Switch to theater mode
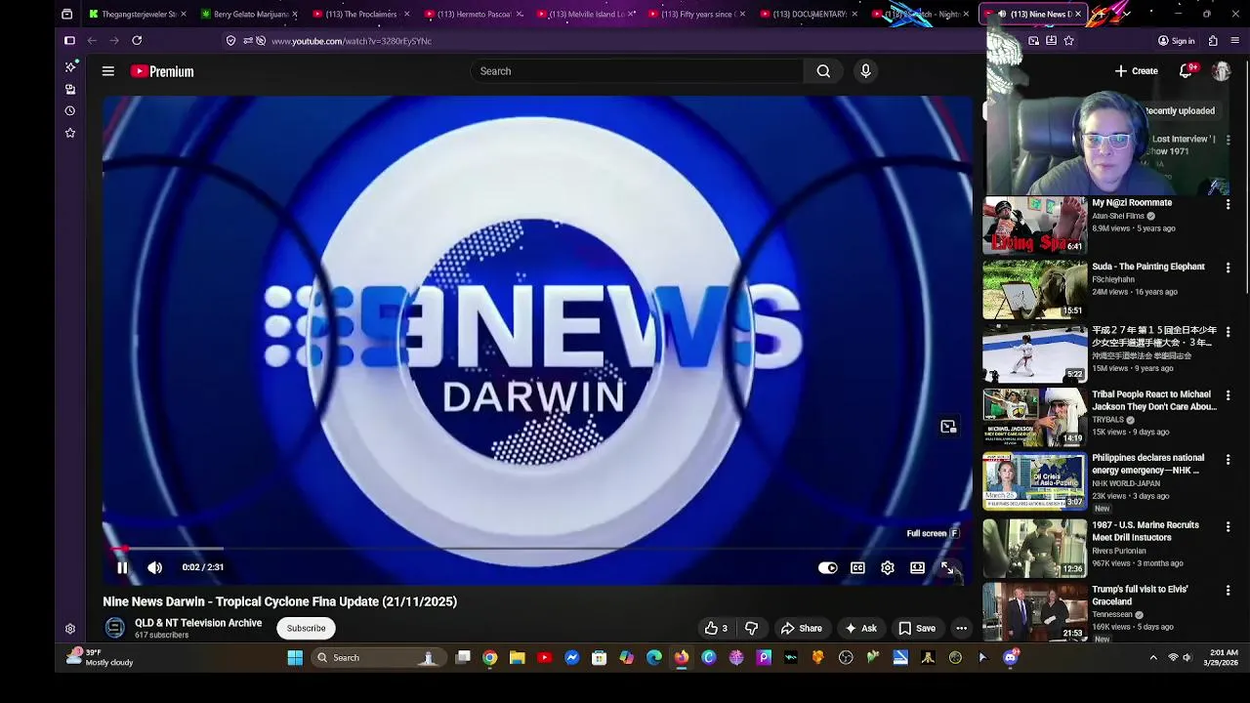This screenshot has width=1250, height=703. click(917, 567)
